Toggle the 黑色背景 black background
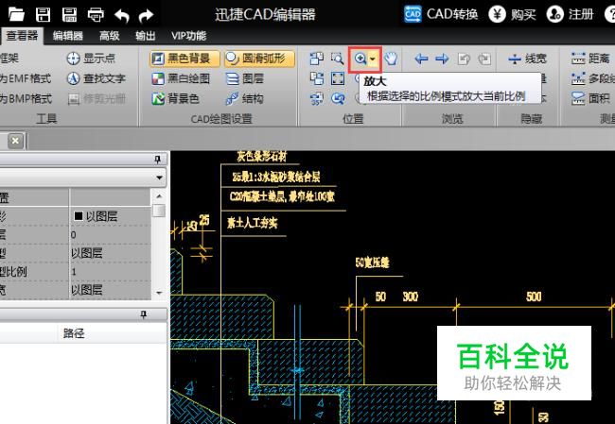Image resolution: width=615 pixels, height=424 pixels. point(184,59)
